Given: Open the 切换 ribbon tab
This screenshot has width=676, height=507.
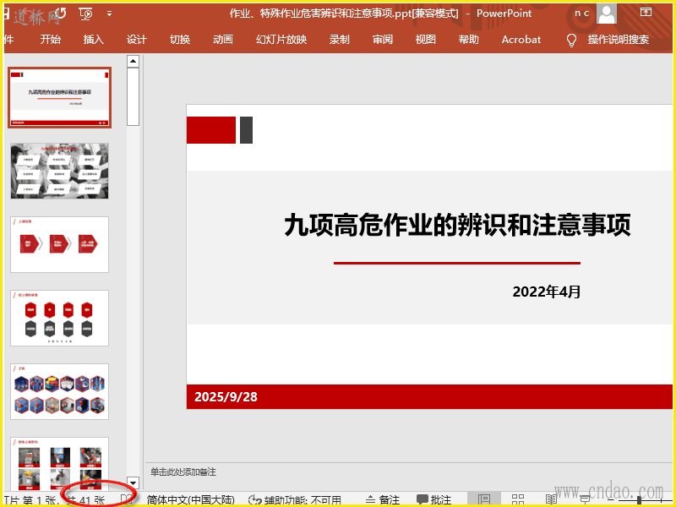Looking at the screenshot, I should coord(180,40).
